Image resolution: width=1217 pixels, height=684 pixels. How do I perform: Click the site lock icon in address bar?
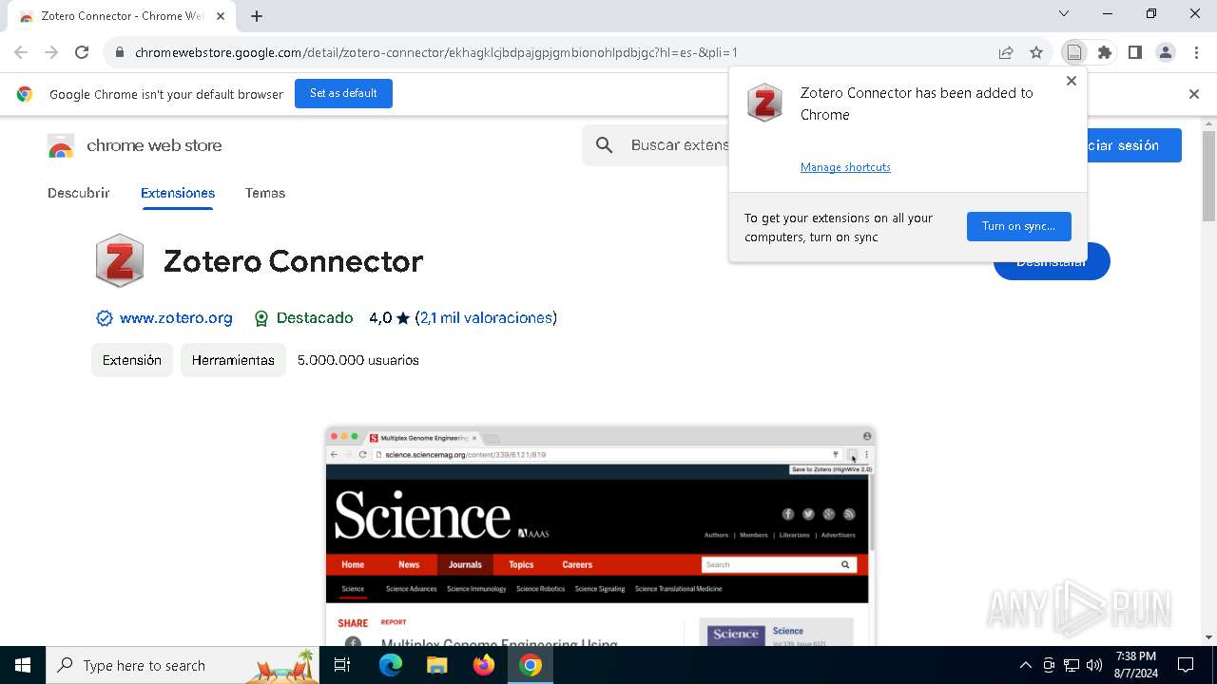(x=120, y=52)
